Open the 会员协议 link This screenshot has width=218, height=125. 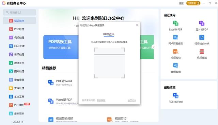132,100
